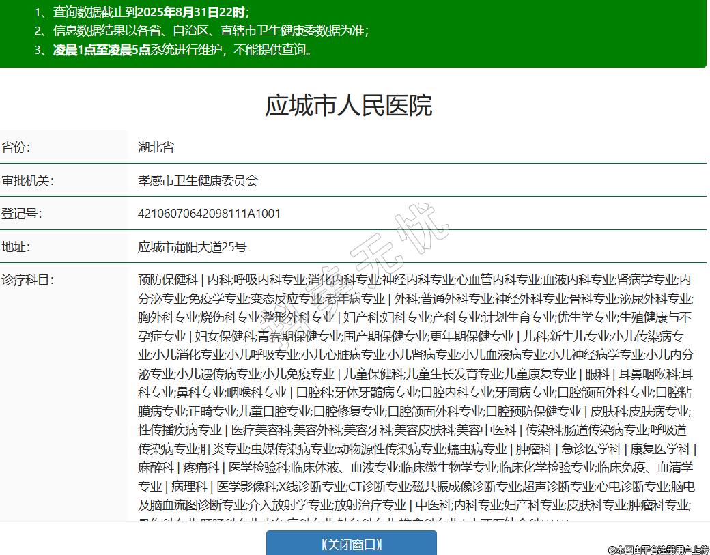Select the 登记号 field label

click(22, 214)
